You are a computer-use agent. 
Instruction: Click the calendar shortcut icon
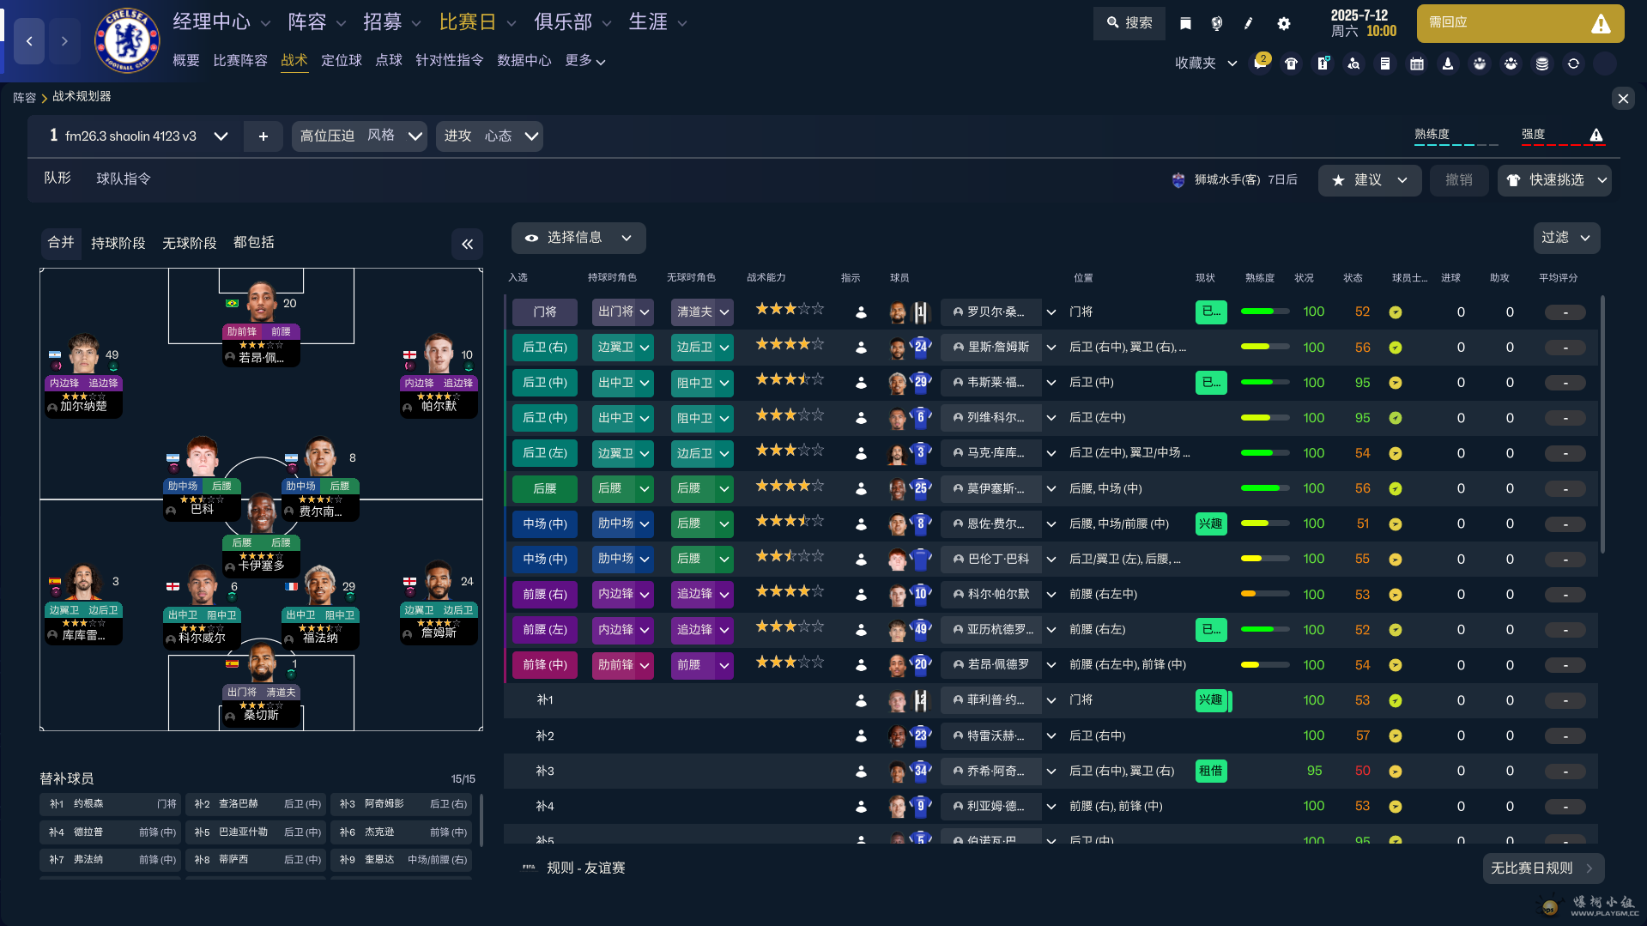tap(1417, 64)
